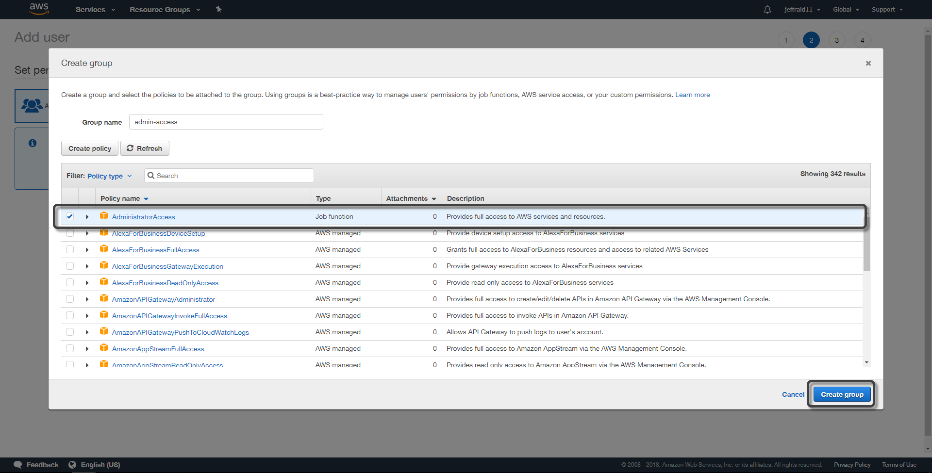Click the magnifier icon in the search box
The image size is (932, 473).
(x=151, y=176)
